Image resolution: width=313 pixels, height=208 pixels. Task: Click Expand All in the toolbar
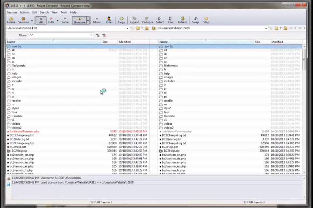tap(134, 20)
